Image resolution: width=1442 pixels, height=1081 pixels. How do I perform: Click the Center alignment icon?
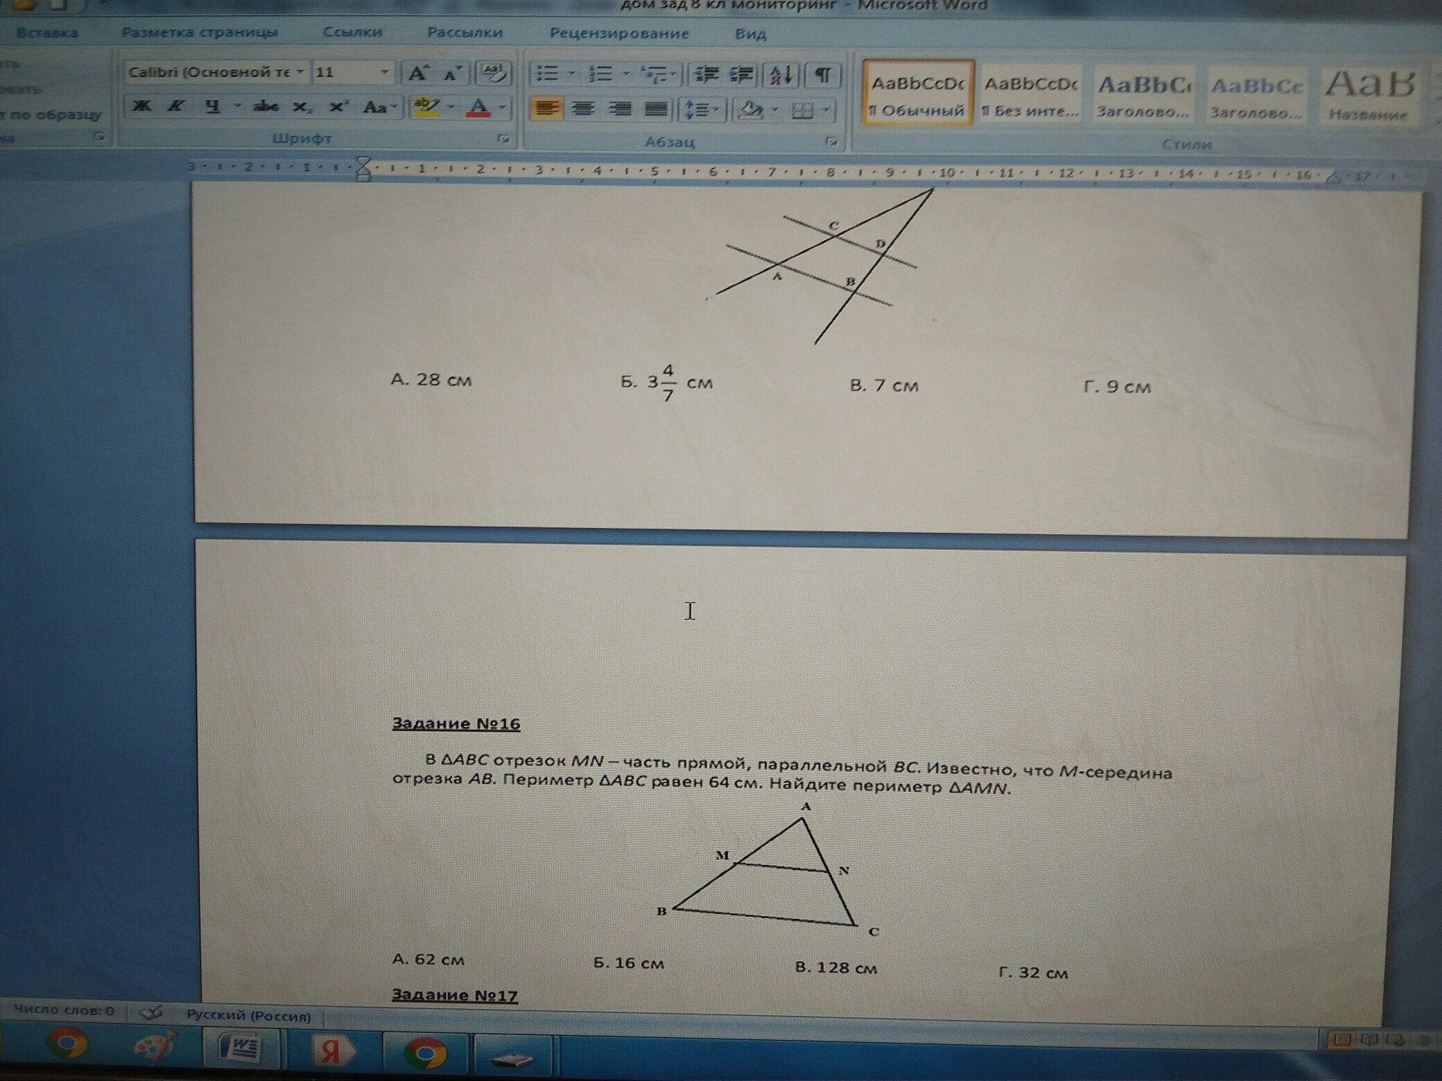(582, 109)
